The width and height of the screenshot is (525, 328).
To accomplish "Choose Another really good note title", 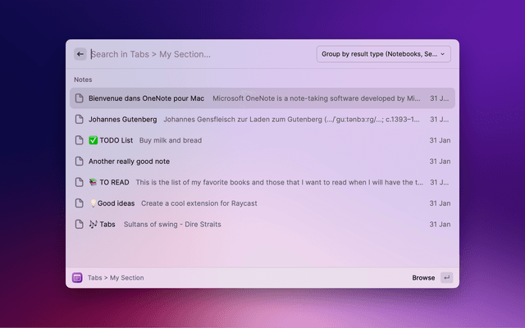I will pos(129,162).
